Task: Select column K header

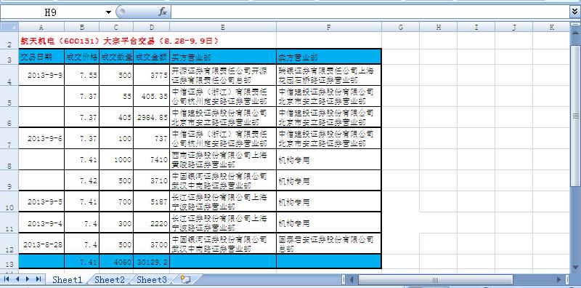Action: pyautogui.click(x=551, y=27)
